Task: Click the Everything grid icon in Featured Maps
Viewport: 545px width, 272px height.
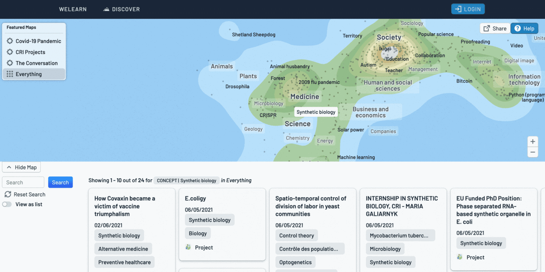Action: coord(9,74)
